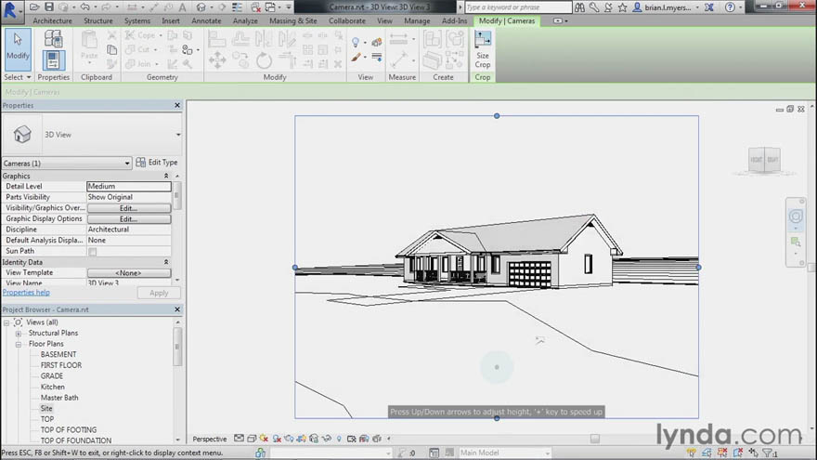Image resolution: width=817 pixels, height=460 pixels.
Task: Switch to the Annotate ribbon tab
Action: [x=206, y=20]
